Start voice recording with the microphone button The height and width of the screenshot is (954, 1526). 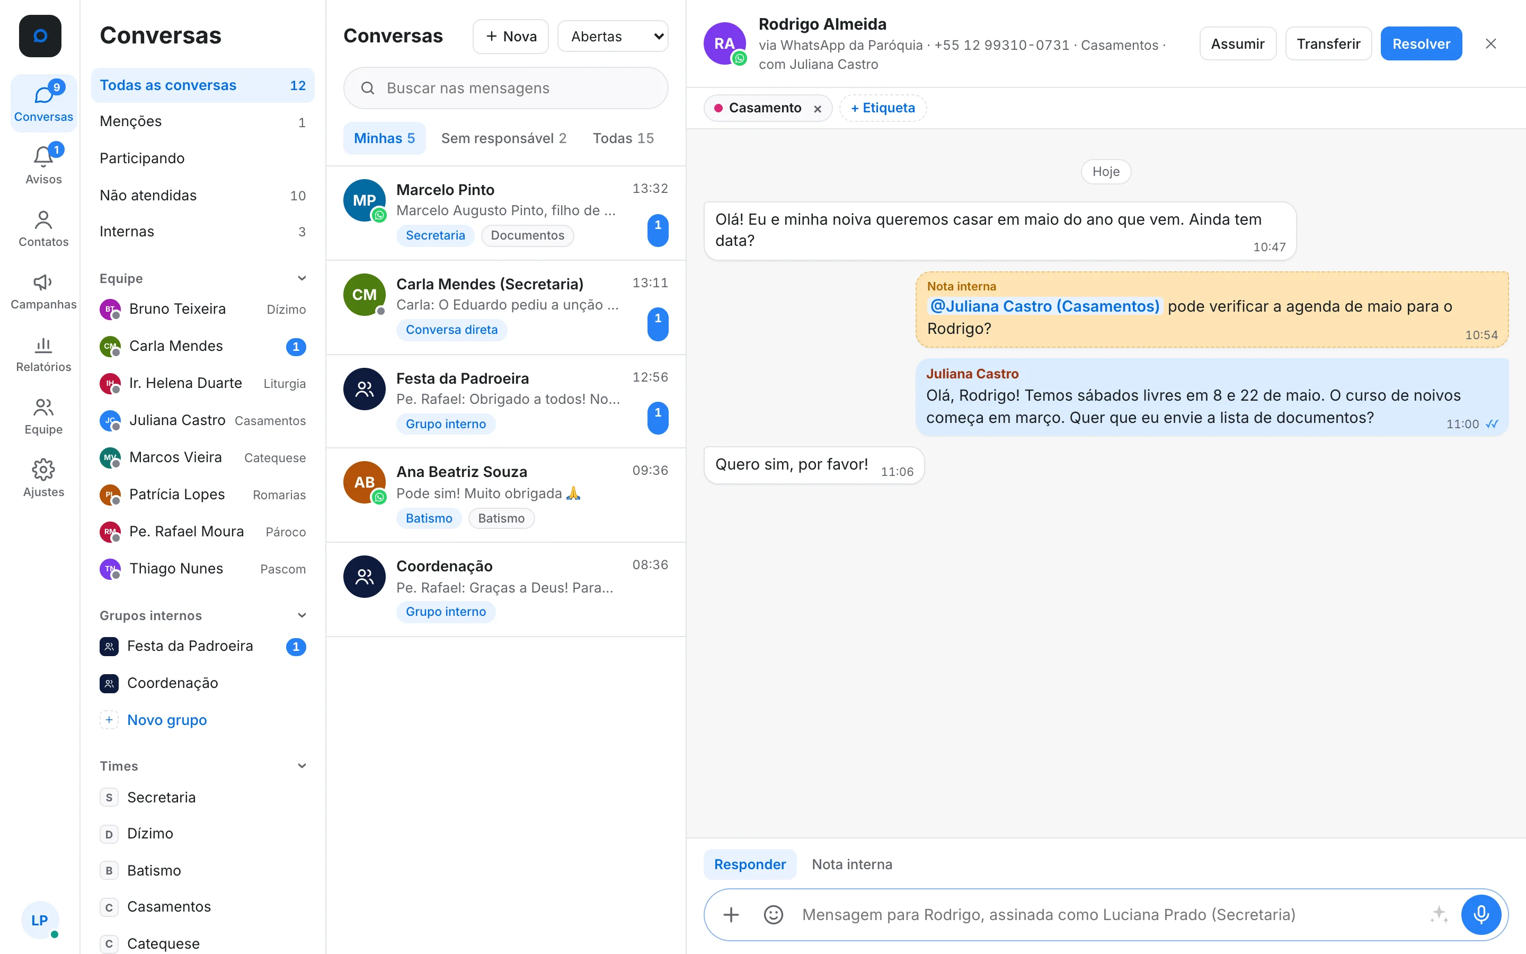1480,914
